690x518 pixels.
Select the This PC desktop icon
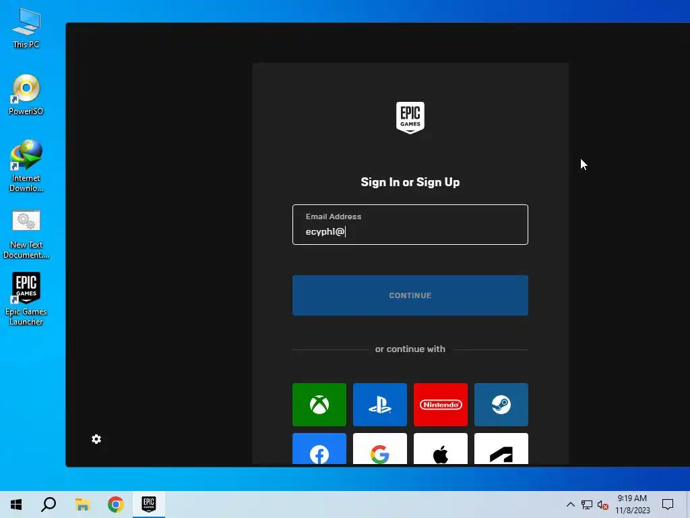click(x=26, y=28)
